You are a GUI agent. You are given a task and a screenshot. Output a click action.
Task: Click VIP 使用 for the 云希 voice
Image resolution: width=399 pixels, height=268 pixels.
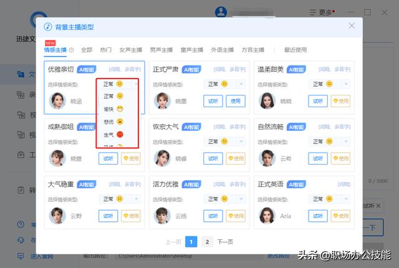pyautogui.click(x=340, y=159)
